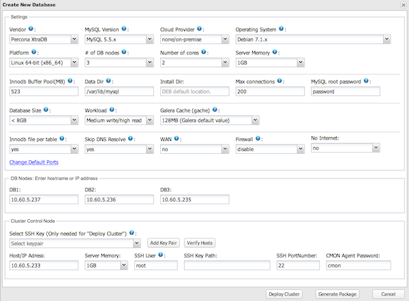Click the help icon beside MySQL Version
Viewport: 409px width, 301px height.
127,30
